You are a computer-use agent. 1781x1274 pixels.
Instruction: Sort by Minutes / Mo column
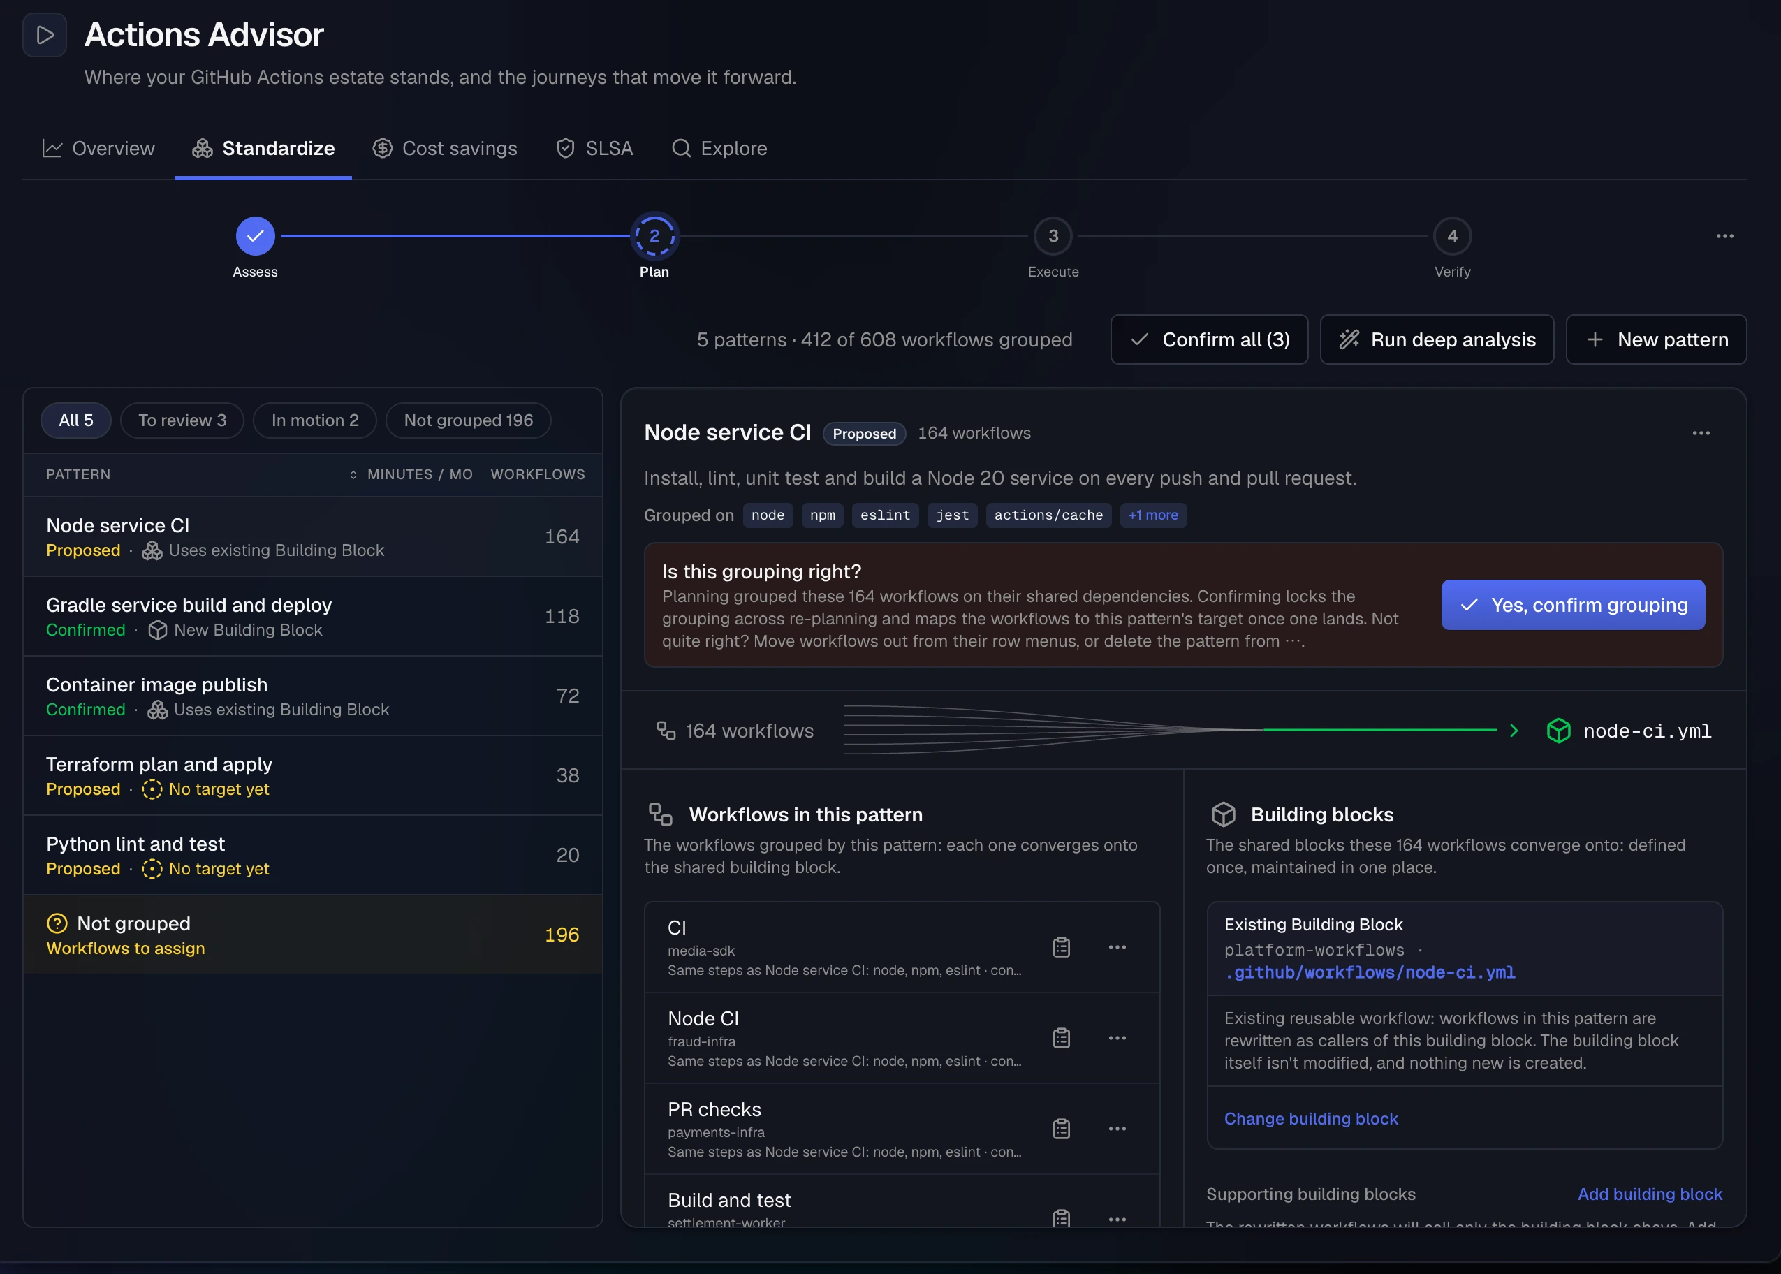tap(411, 475)
